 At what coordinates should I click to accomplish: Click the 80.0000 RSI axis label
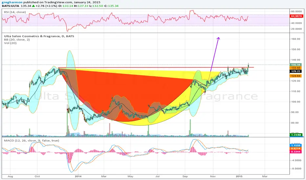[296, 11]
